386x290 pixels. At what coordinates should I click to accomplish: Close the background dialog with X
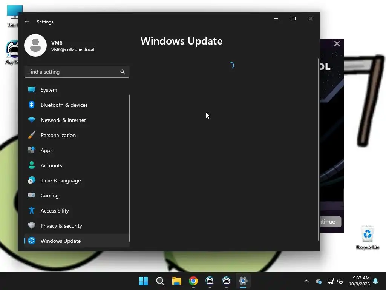(x=337, y=44)
